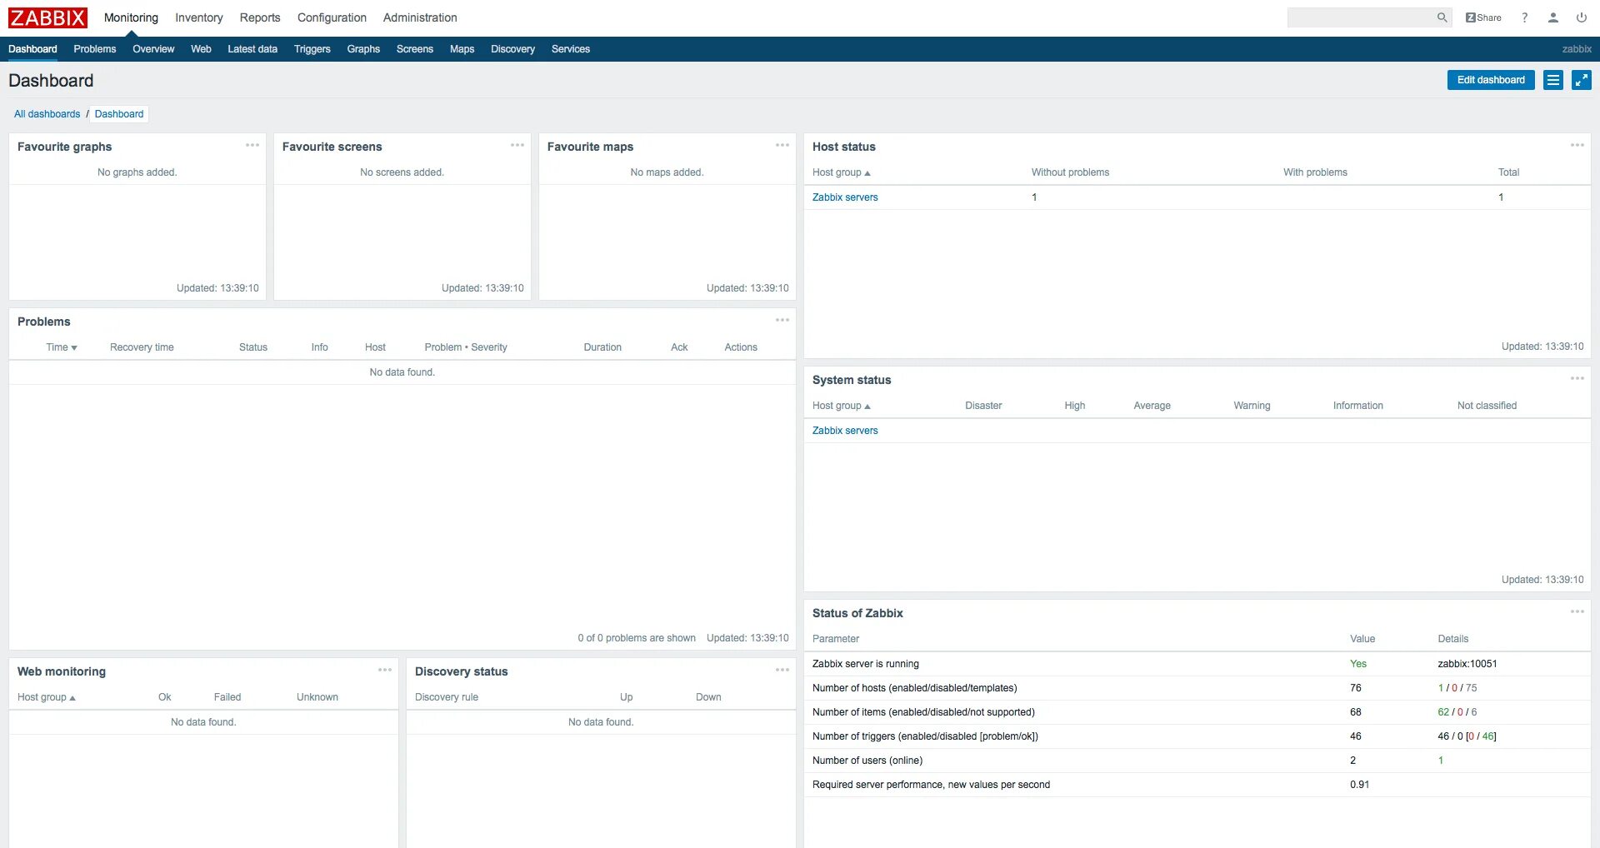This screenshot has height=848, width=1600.
Task: Go to the Maps submenu tab
Action: 462,49
